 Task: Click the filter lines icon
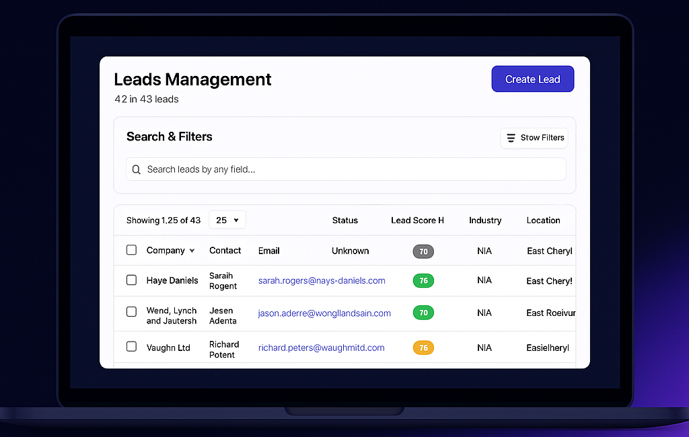[x=511, y=138]
